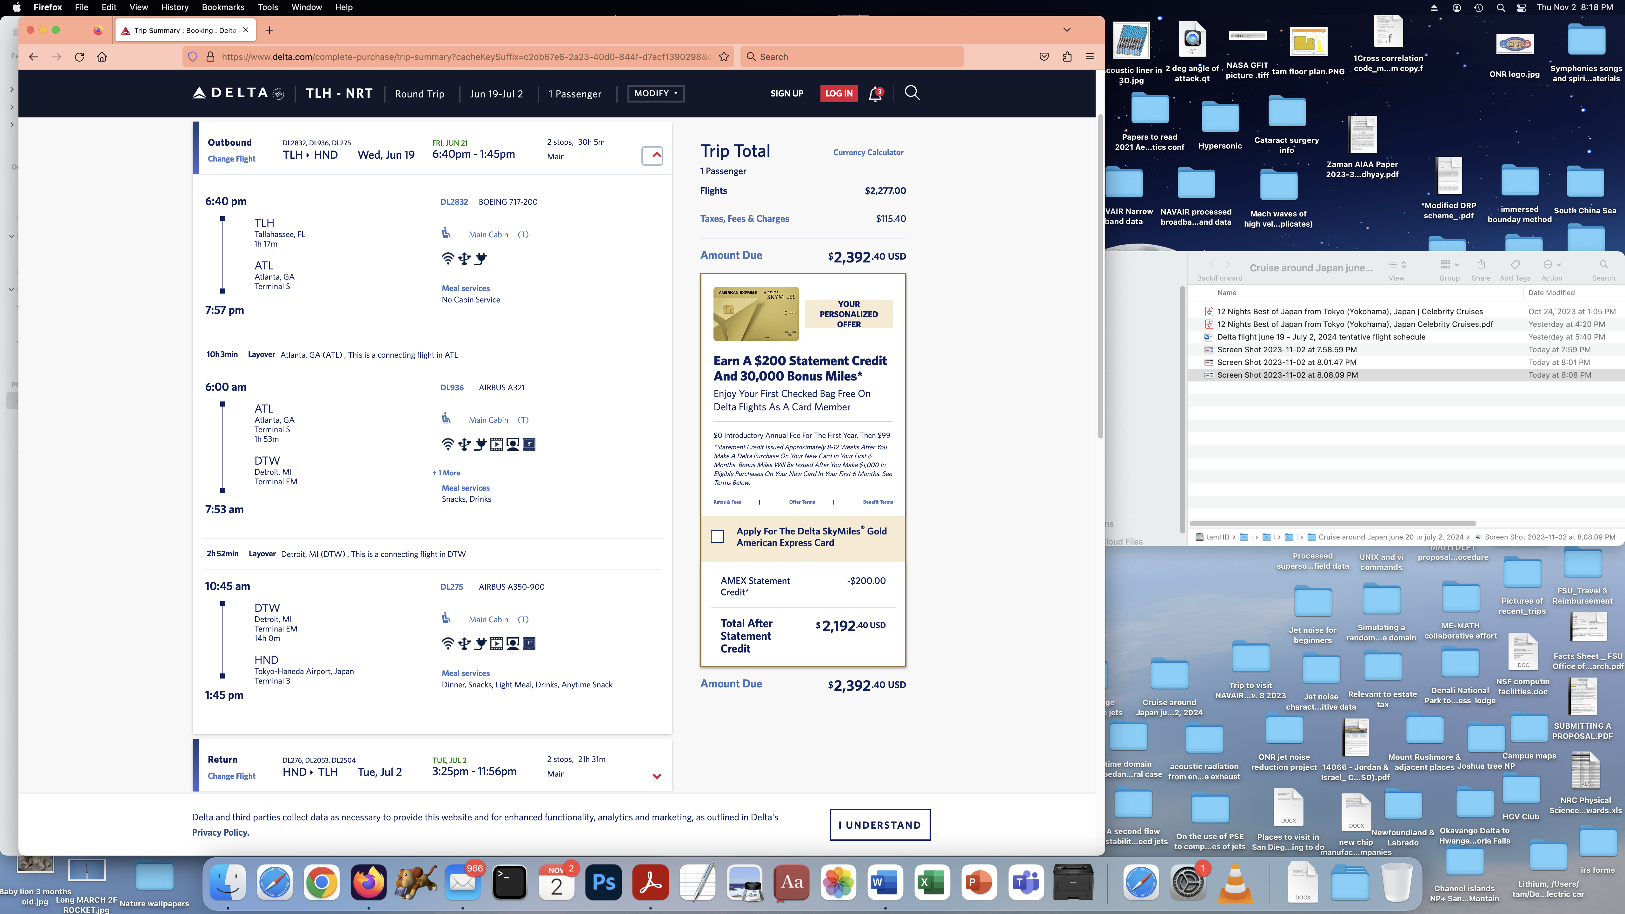Open the Bookmarks menu in the menu bar

click(x=223, y=7)
